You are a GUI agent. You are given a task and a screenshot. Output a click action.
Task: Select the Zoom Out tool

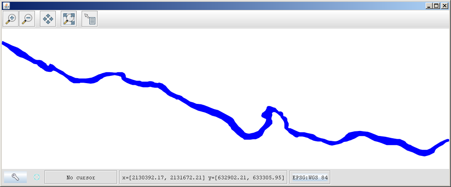pos(27,19)
